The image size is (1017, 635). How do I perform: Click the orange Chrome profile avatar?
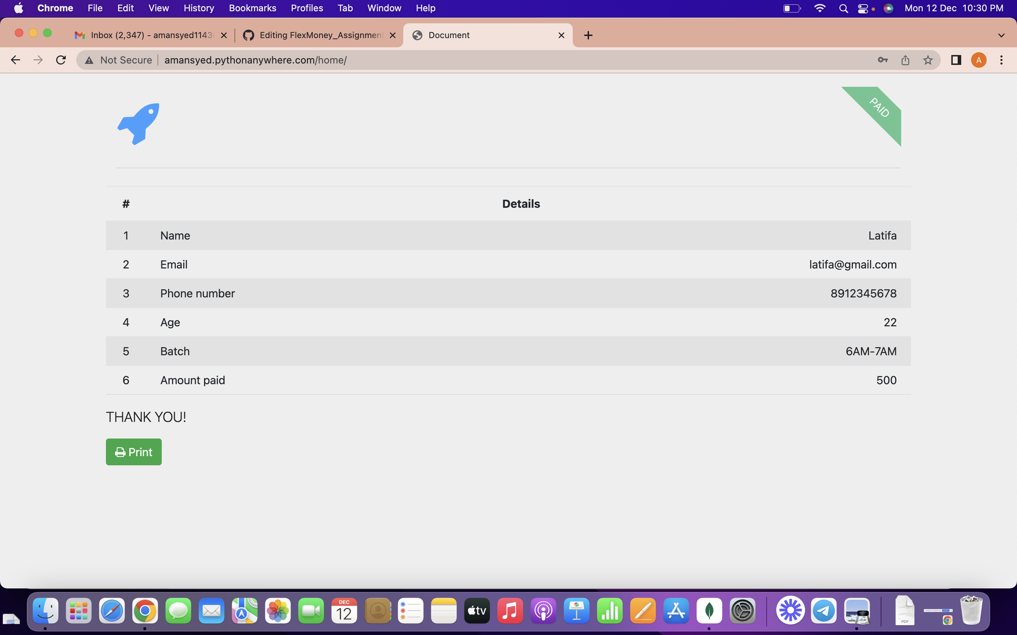pyautogui.click(x=979, y=60)
